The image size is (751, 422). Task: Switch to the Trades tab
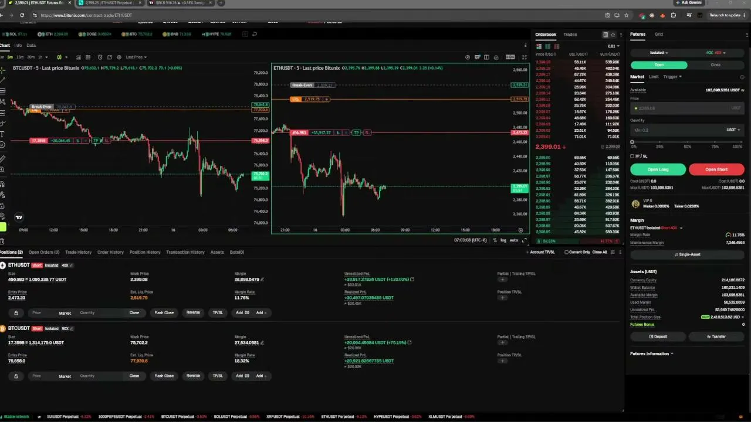tap(570, 35)
